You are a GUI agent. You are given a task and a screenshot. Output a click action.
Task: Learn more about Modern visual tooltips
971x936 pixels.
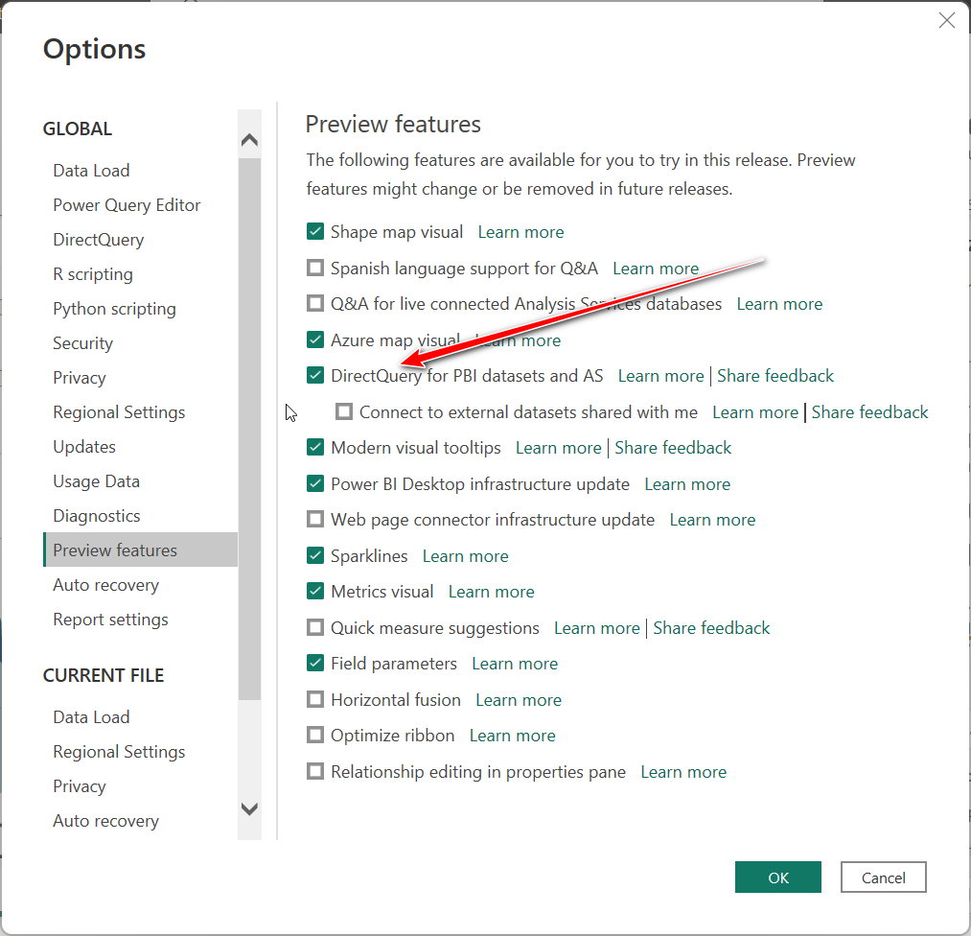(x=559, y=447)
